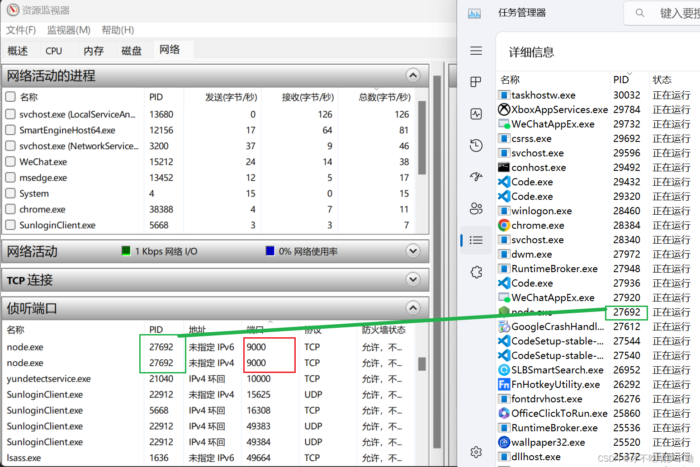Check the checkbox for SunloginClient.exe

coord(10,225)
